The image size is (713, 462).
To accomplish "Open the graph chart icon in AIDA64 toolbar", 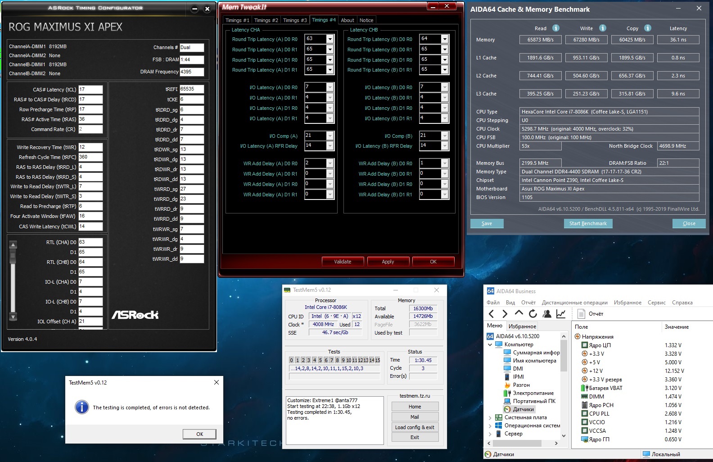I will (561, 314).
